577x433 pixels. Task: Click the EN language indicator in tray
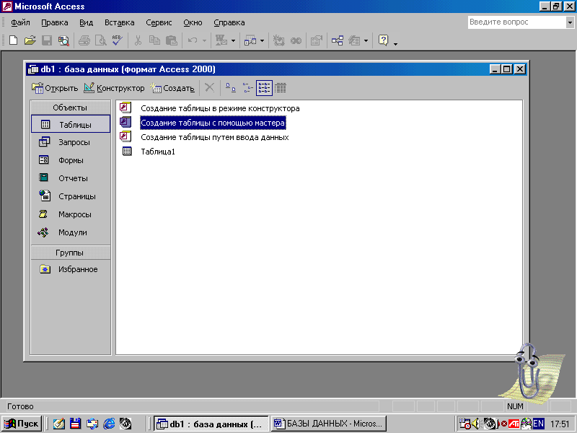pyautogui.click(x=538, y=424)
